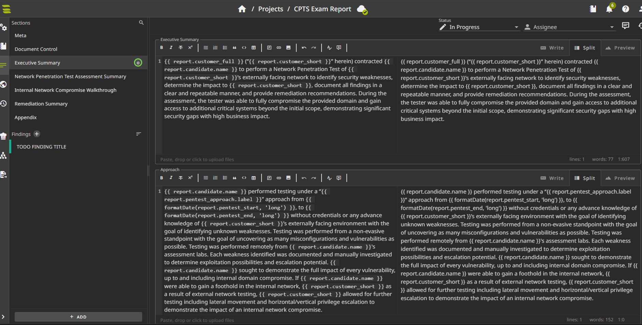
Task: Search sections with magnifier icon
Action: point(141,23)
